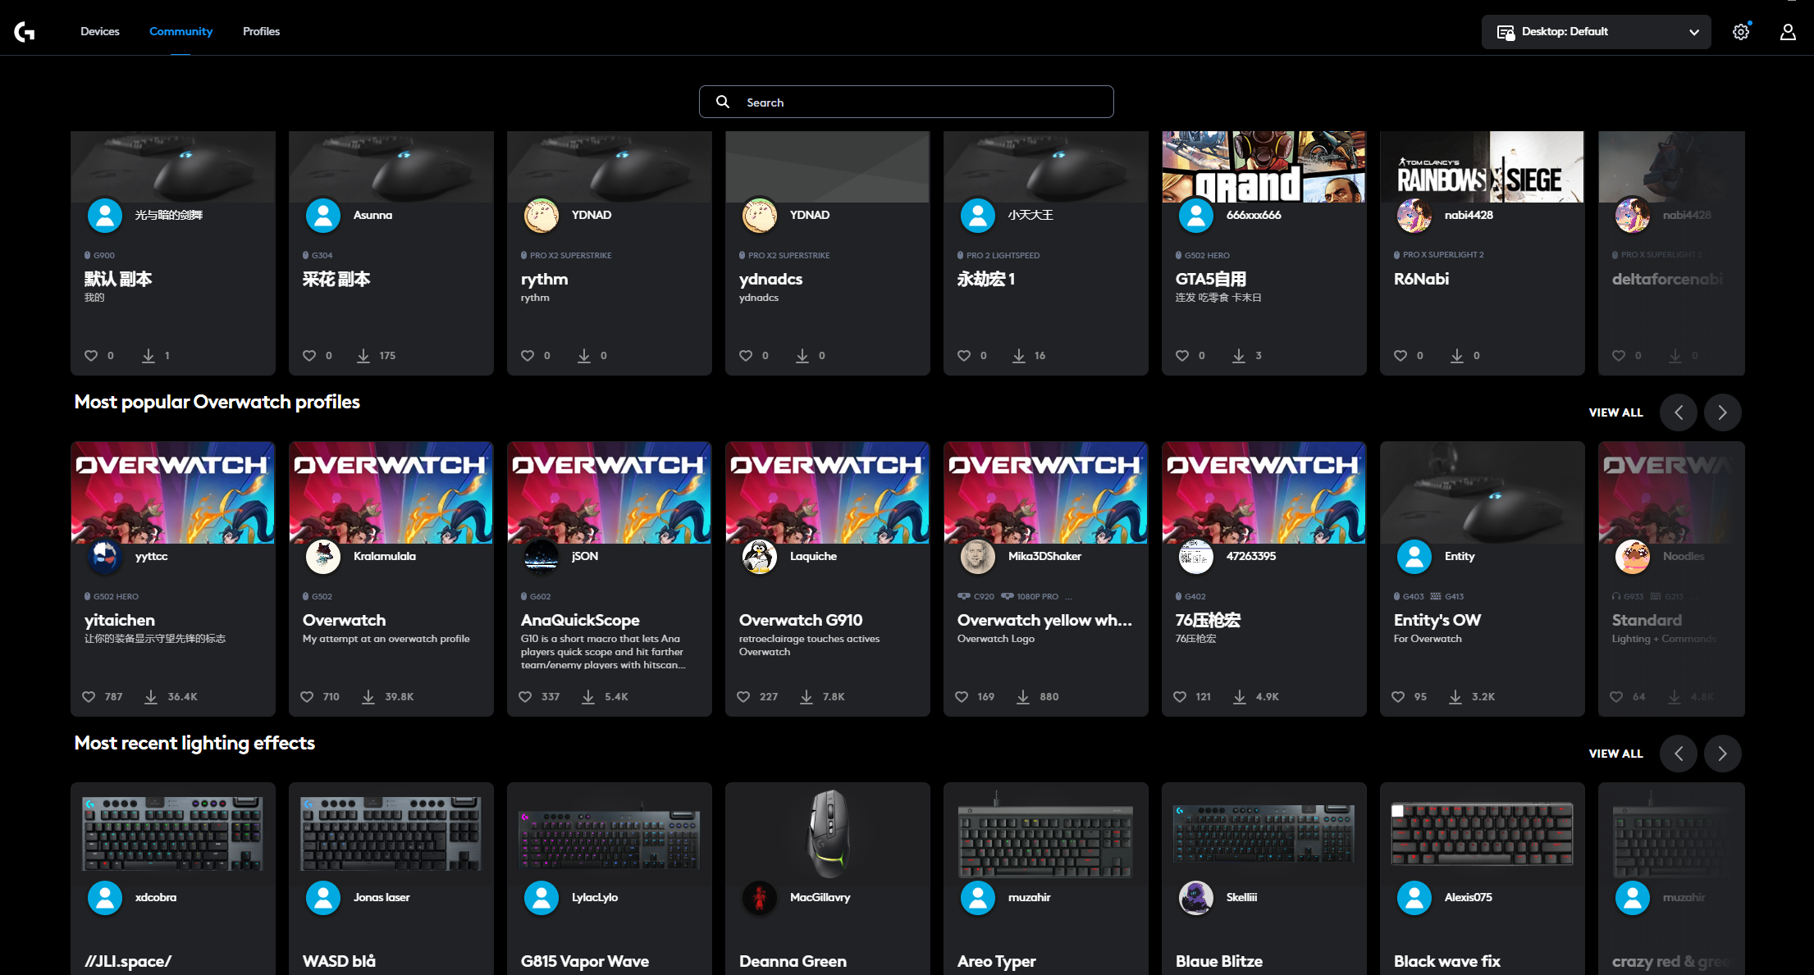Show next Overwatch profiles with right chevron
This screenshot has width=1814, height=975.
[x=1722, y=412]
